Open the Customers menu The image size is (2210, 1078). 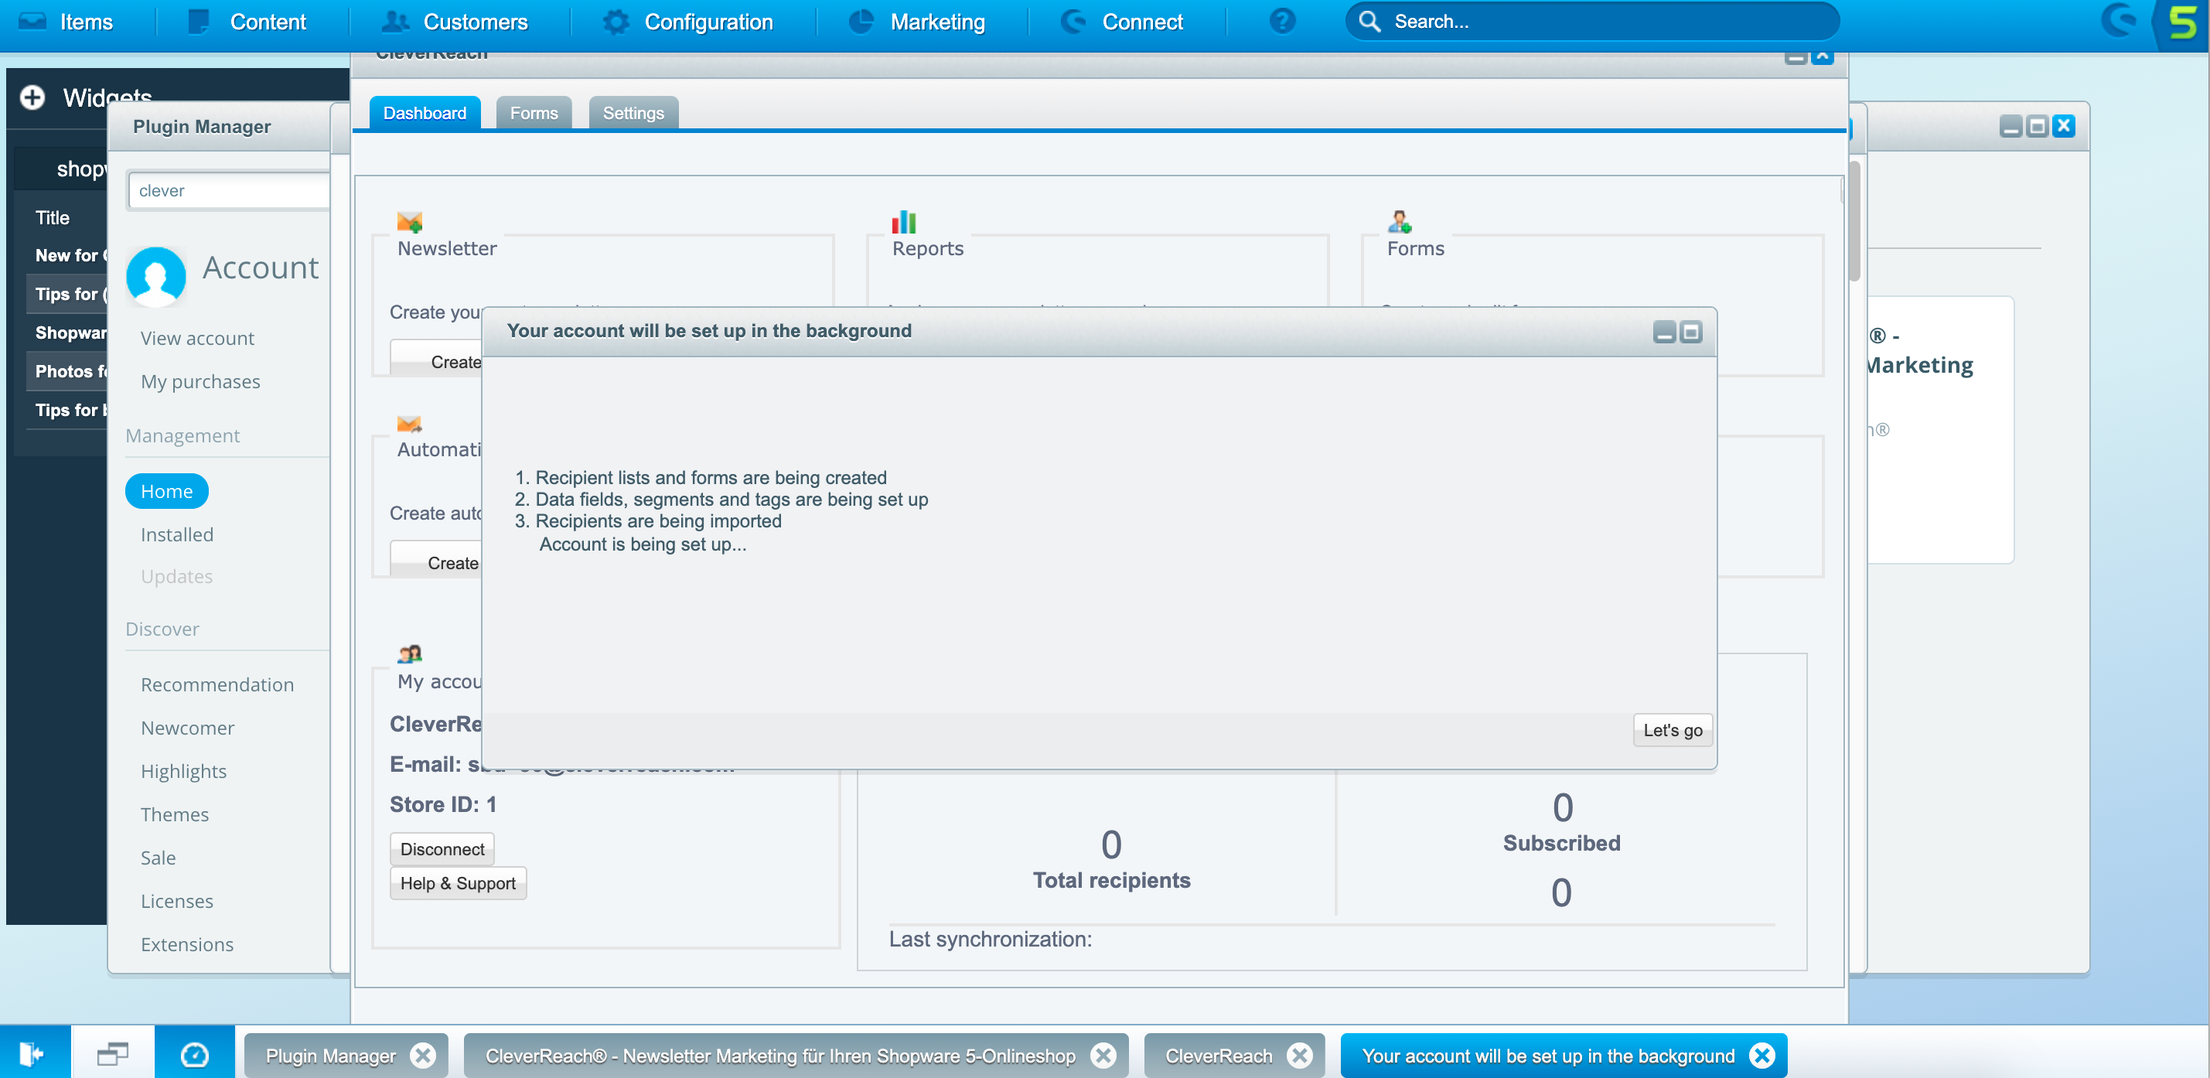(455, 22)
